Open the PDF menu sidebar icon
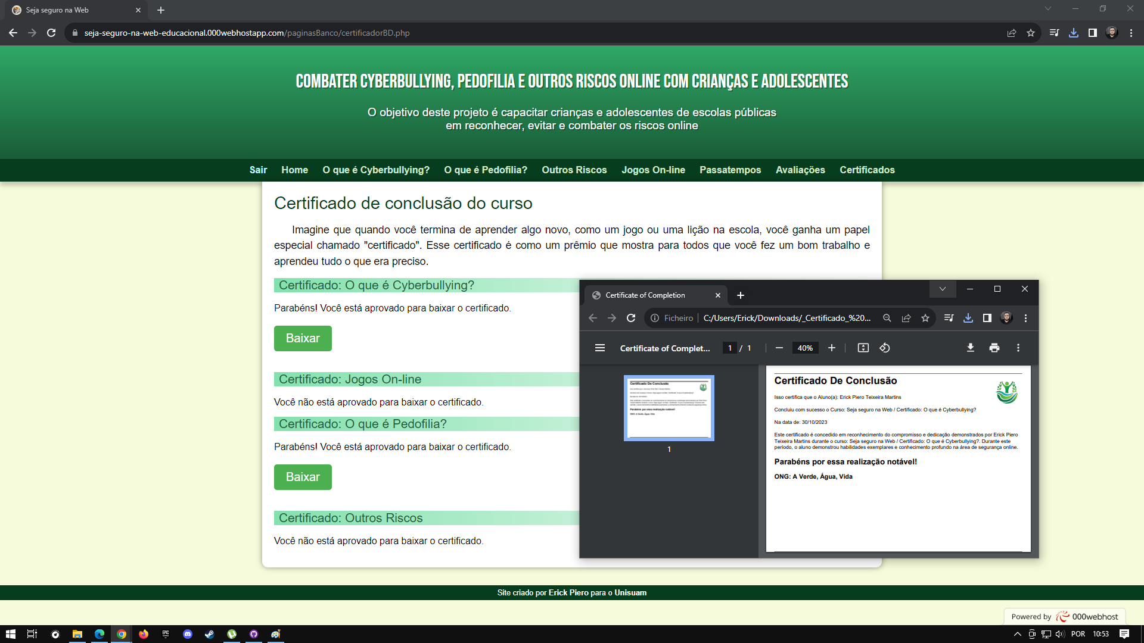 600,348
